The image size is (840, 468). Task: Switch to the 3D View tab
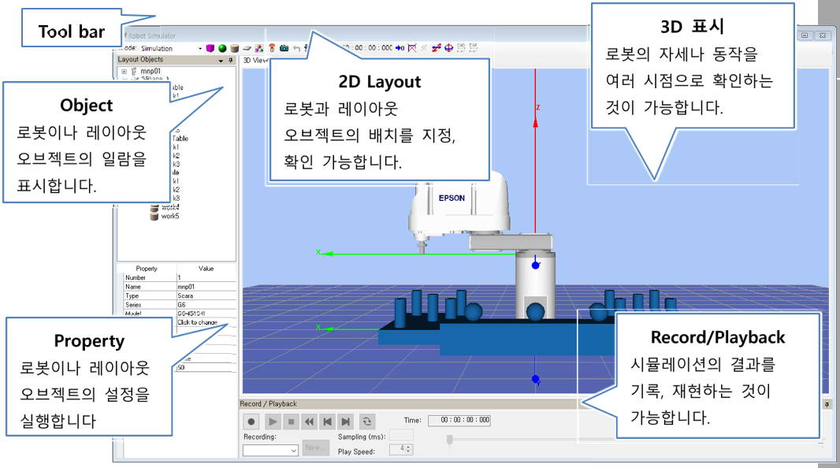click(x=255, y=61)
